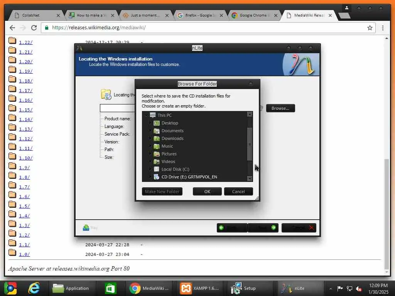The width and height of the screenshot is (395, 296).
Task: Click the Chrome address bar URL
Action: coord(99,28)
